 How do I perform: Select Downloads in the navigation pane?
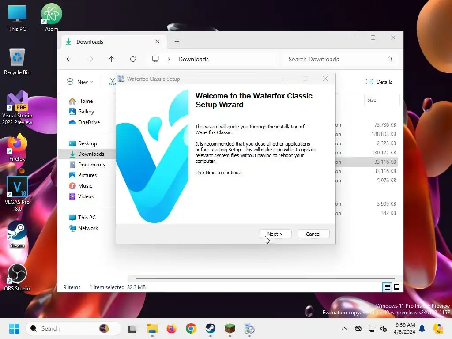(x=87, y=154)
